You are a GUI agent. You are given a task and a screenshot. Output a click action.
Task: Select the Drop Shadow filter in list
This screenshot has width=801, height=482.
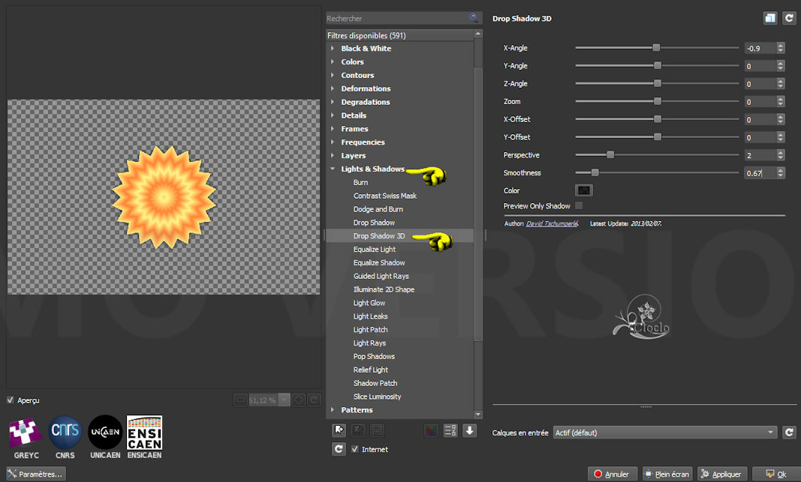pyautogui.click(x=374, y=223)
